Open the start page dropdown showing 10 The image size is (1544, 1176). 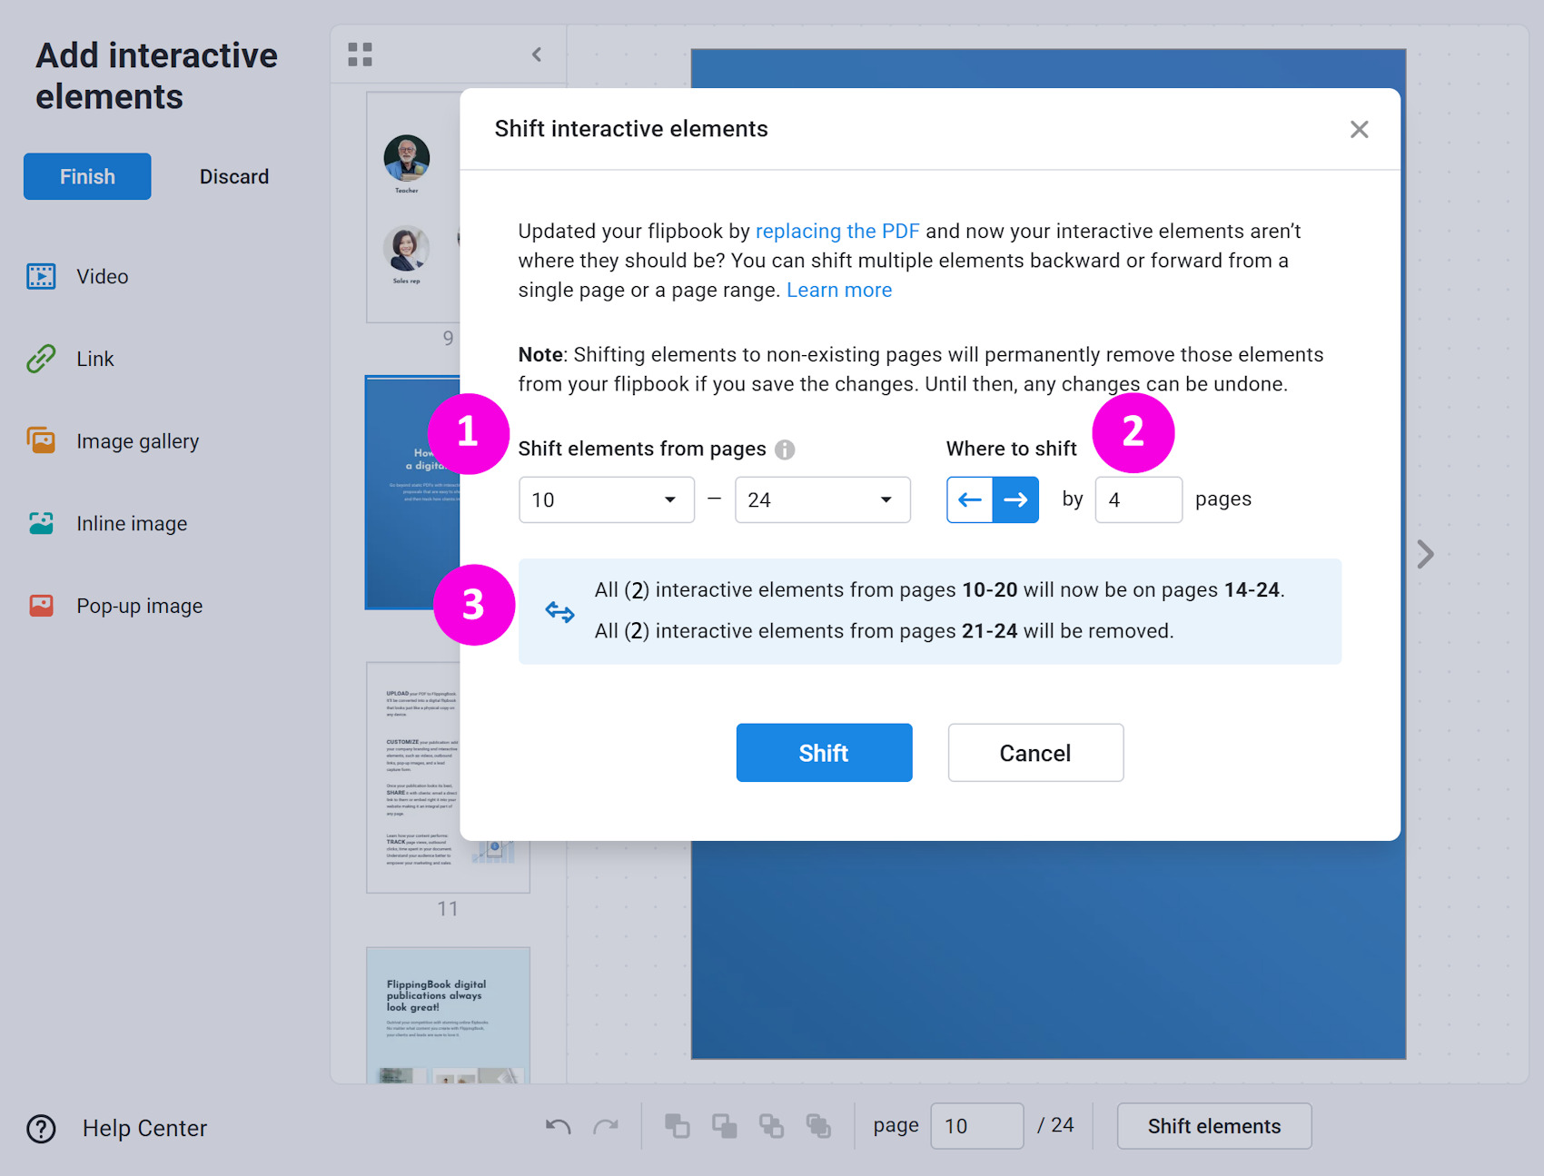(x=606, y=499)
